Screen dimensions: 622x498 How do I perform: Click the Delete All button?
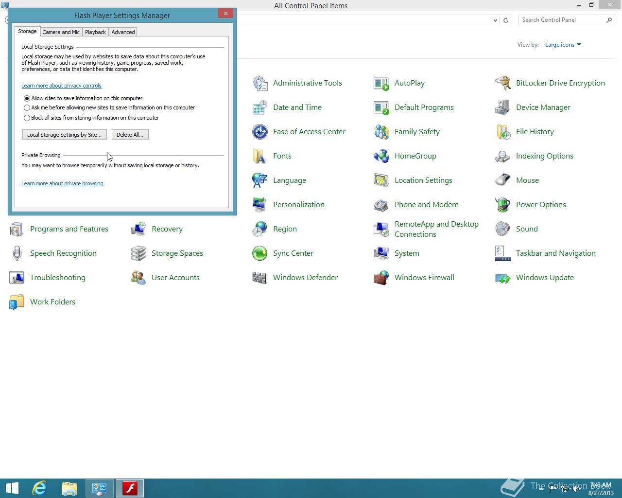(130, 135)
